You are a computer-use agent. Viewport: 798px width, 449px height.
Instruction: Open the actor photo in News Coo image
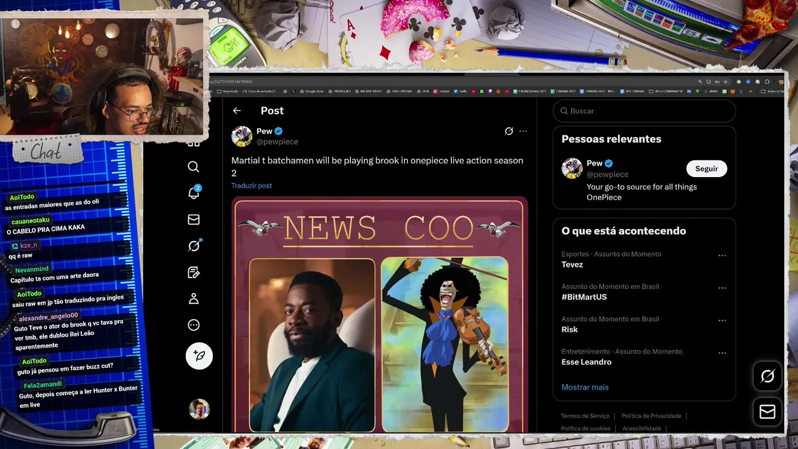click(312, 345)
